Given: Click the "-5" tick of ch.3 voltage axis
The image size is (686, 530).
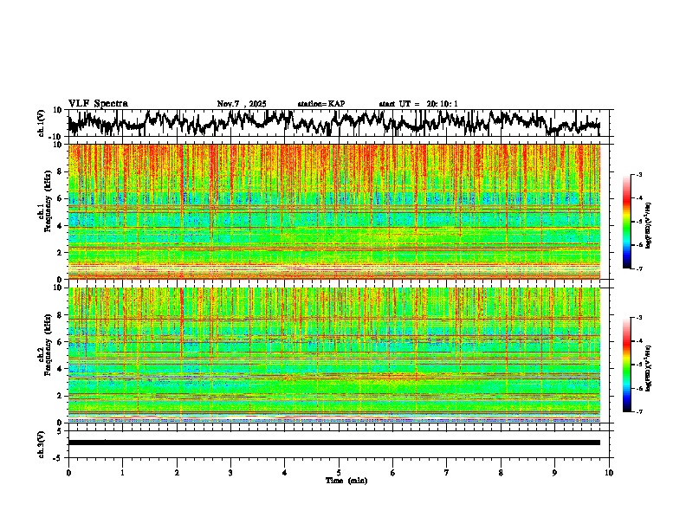Looking at the screenshot, I should [x=58, y=458].
